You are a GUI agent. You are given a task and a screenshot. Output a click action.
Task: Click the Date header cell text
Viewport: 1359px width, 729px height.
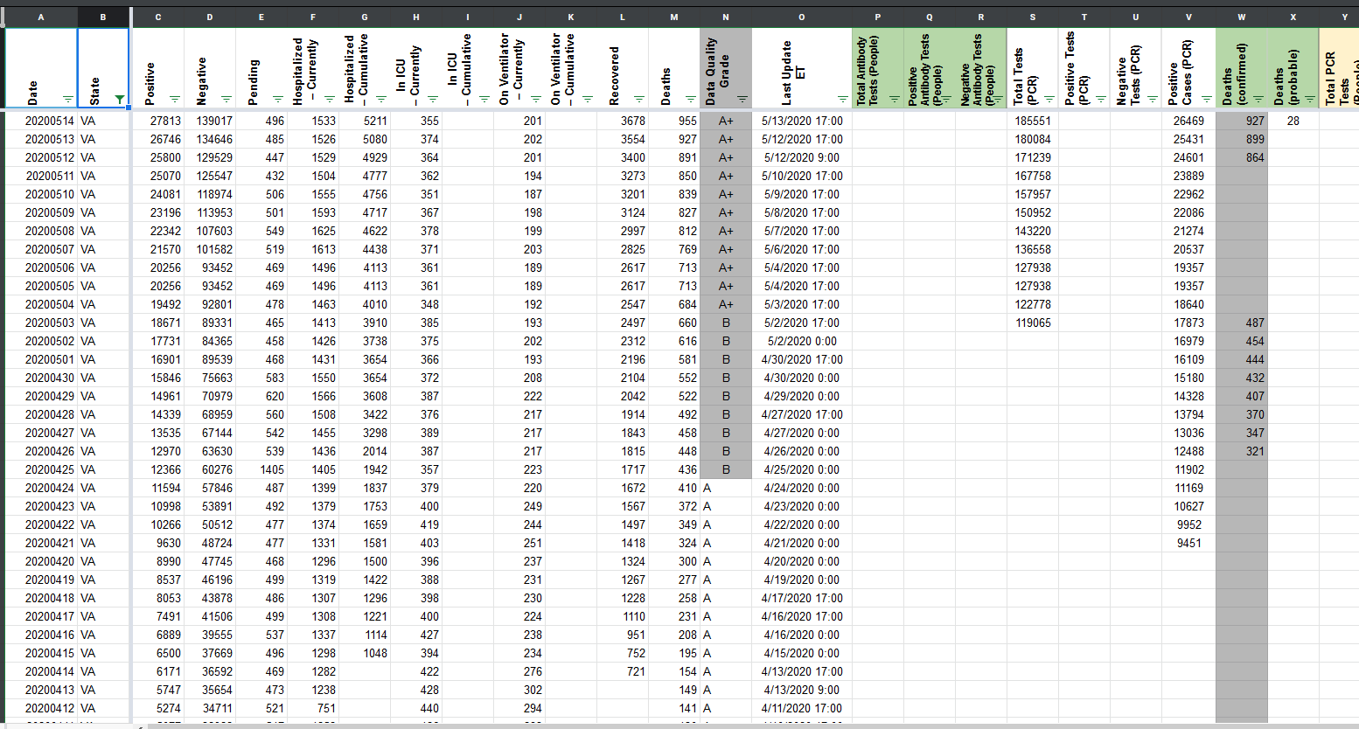(32, 93)
